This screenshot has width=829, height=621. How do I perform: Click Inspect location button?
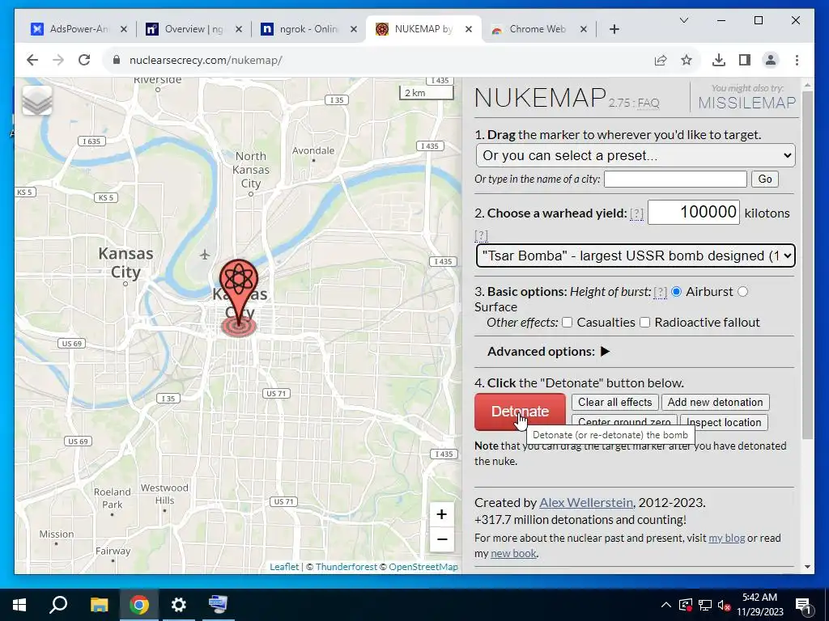tap(724, 422)
